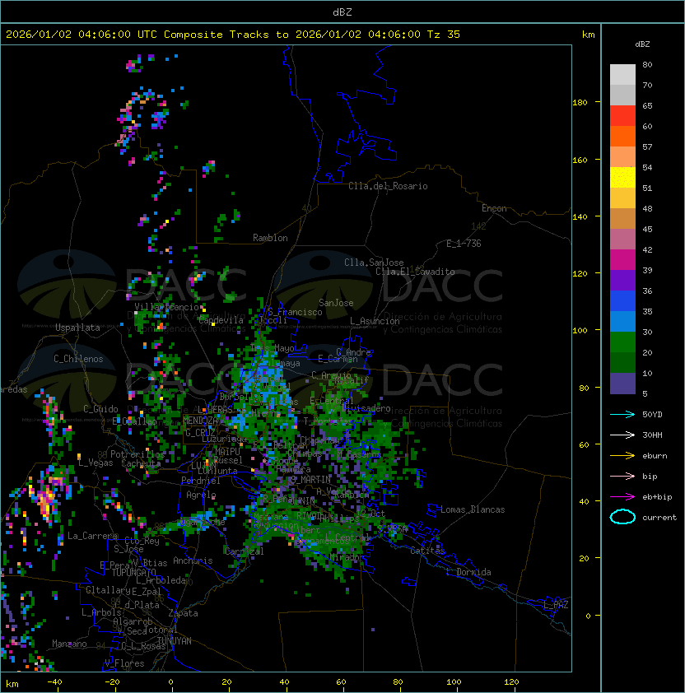
Task: Click the Potrerillos label
Action: coord(137,453)
